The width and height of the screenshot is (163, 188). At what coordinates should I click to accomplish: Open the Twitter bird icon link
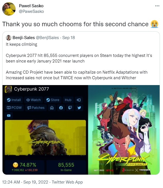tap(79, 108)
